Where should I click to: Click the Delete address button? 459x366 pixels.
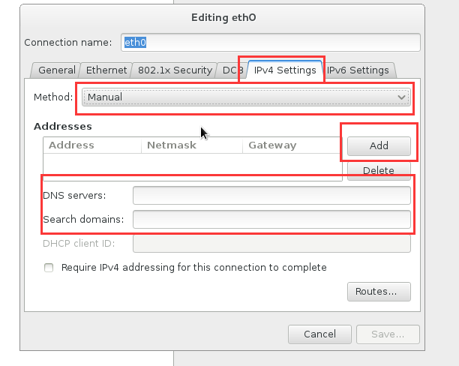point(378,170)
